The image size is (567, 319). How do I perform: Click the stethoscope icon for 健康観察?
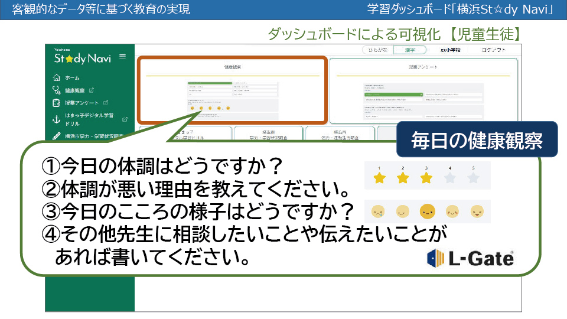pyautogui.click(x=57, y=90)
